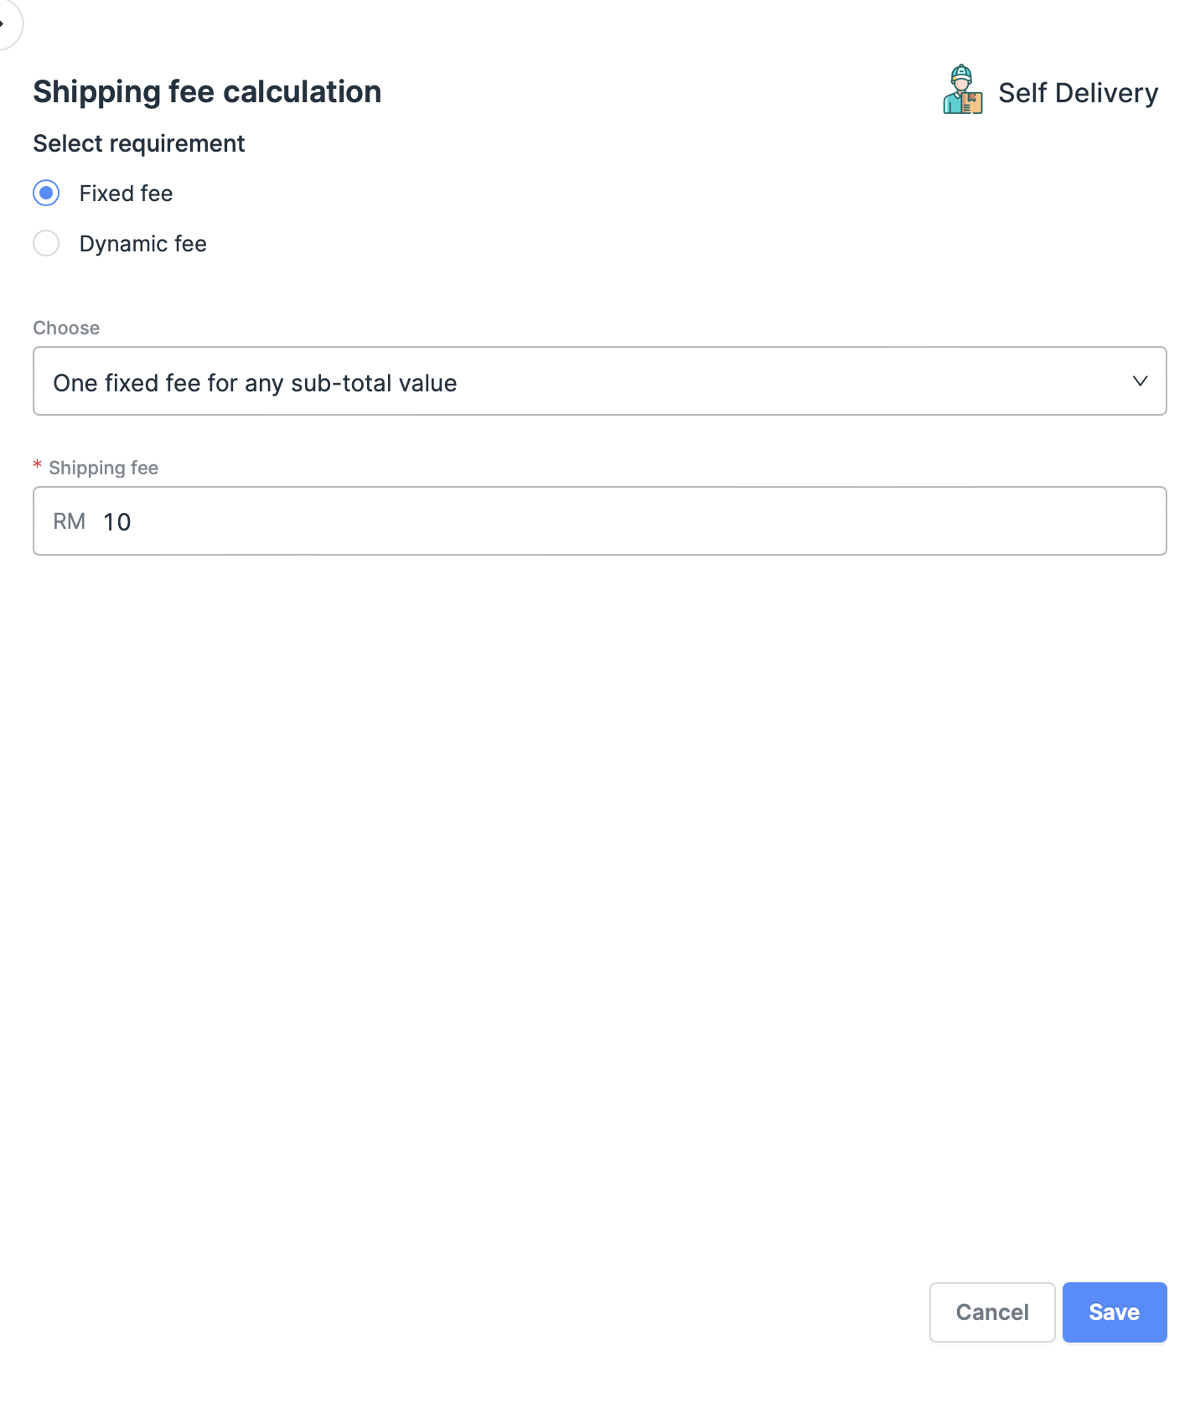Click the RM currency prefix
Image resolution: width=1195 pixels, height=1418 pixels.
(x=69, y=521)
